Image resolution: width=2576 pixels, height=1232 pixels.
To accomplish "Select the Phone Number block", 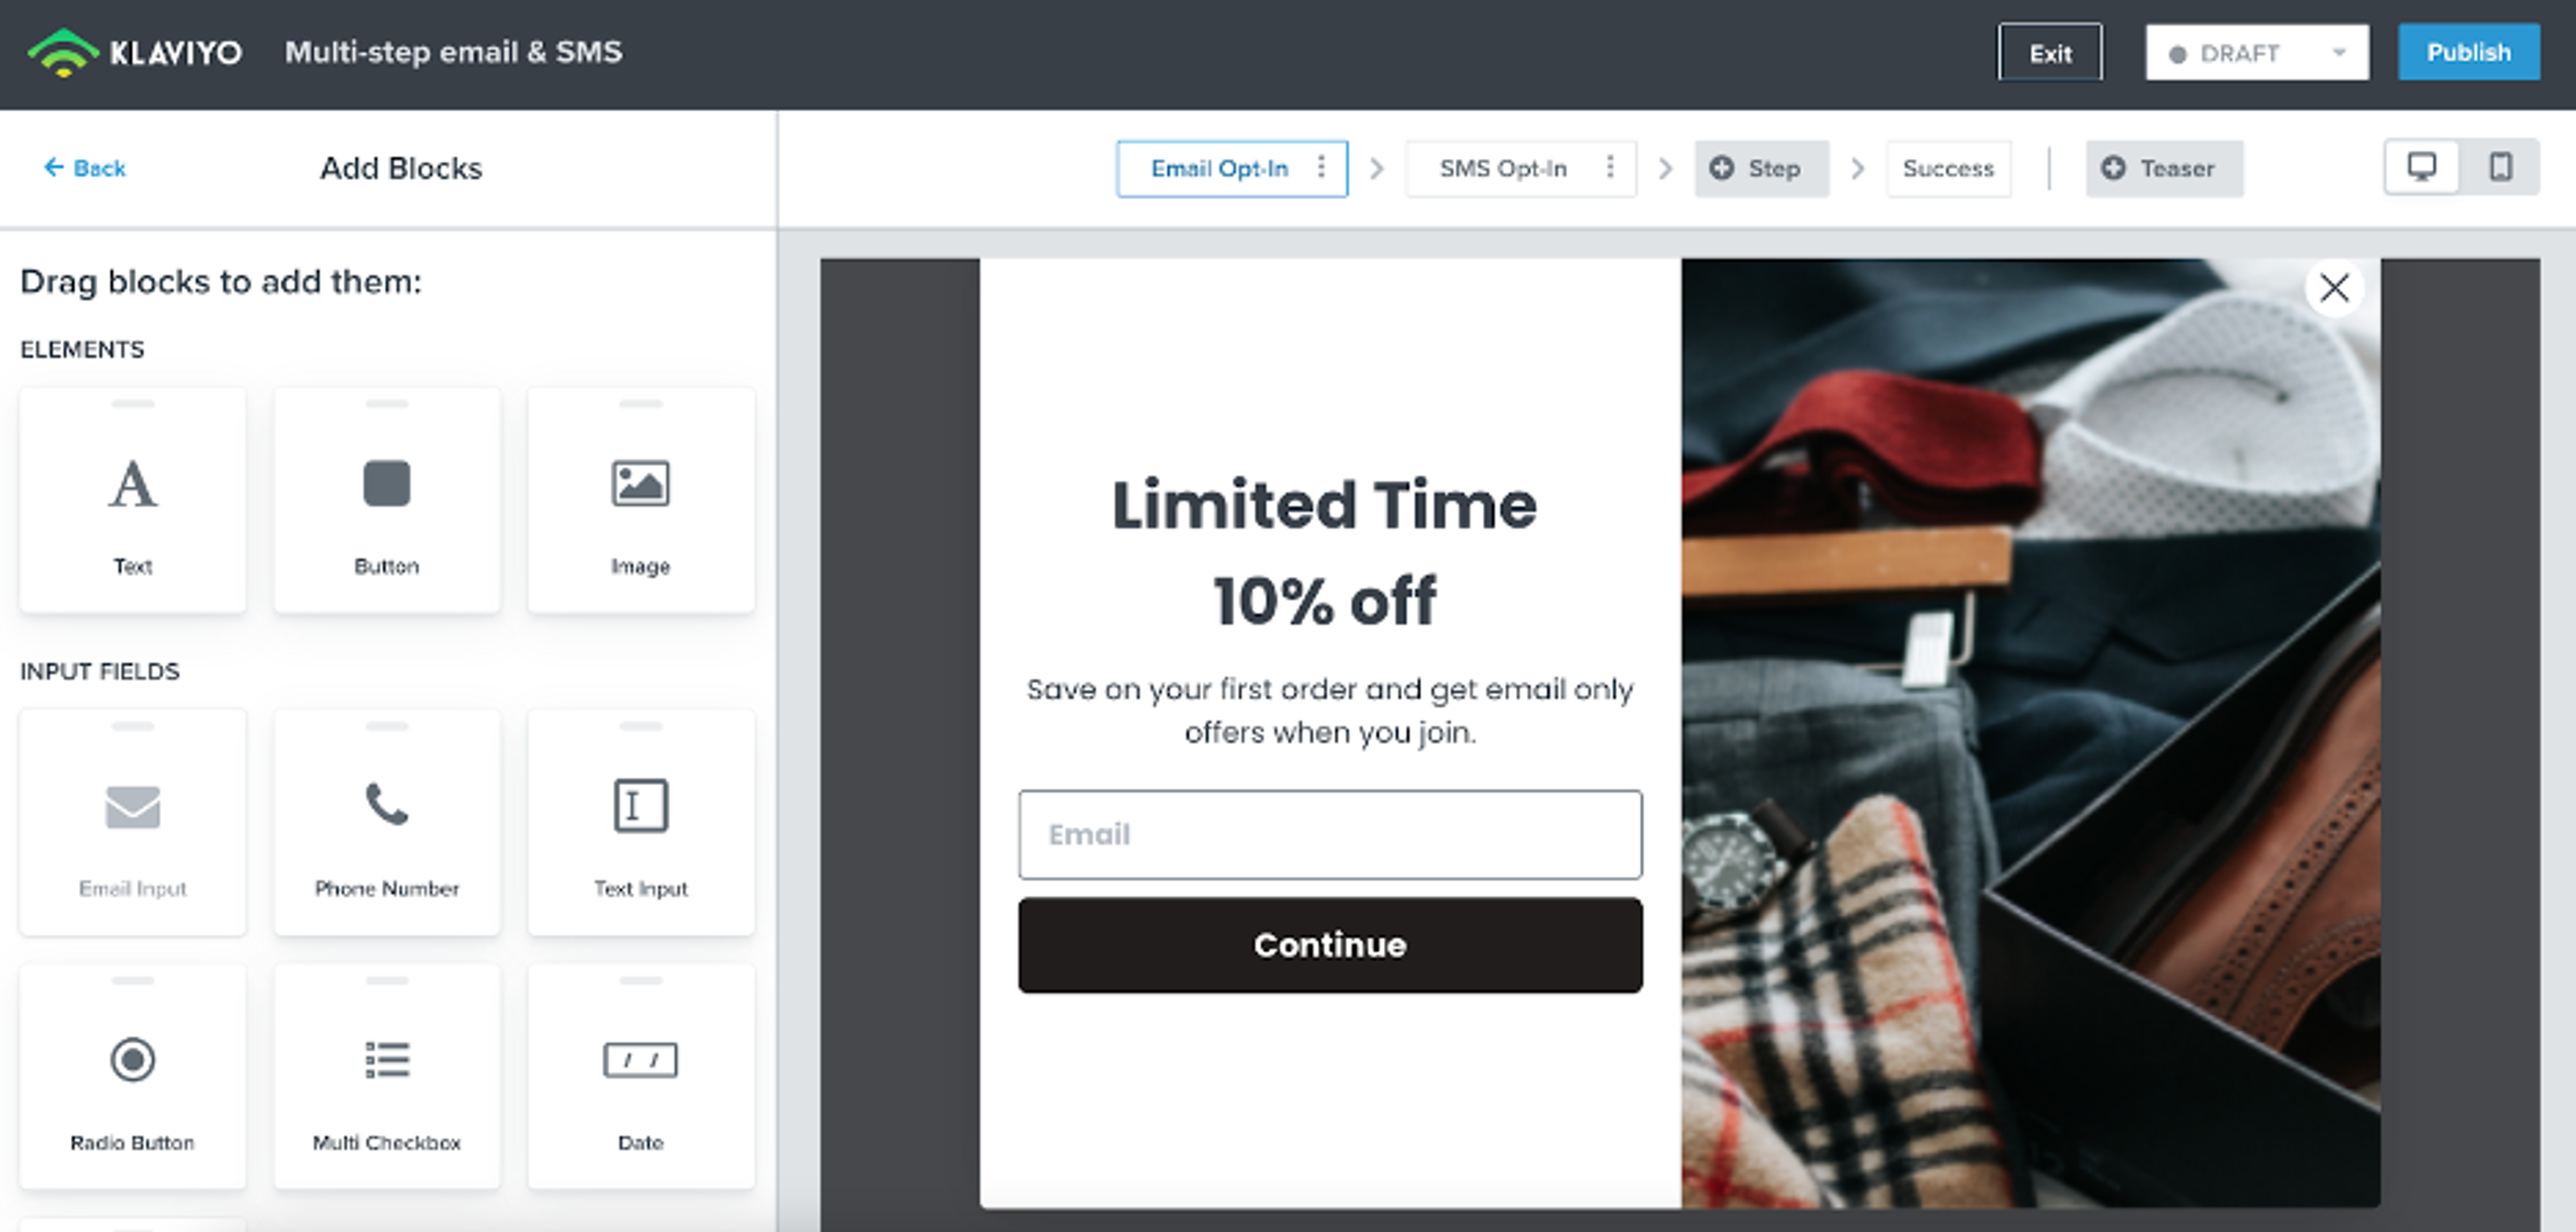I will (386, 821).
